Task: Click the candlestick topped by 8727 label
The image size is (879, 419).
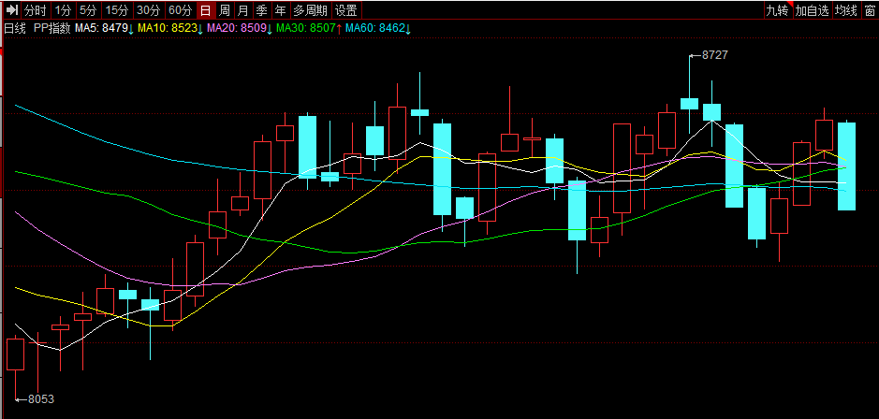Action: (689, 95)
